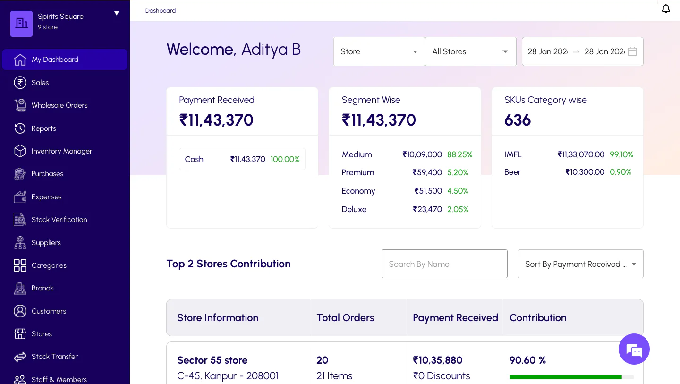Click the notification bell icon
Image resolution: width=680 pixels, height=384 pixels.
tap(666, 9)
